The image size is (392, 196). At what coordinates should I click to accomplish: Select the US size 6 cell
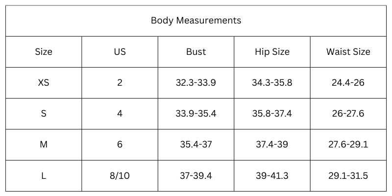120,145
